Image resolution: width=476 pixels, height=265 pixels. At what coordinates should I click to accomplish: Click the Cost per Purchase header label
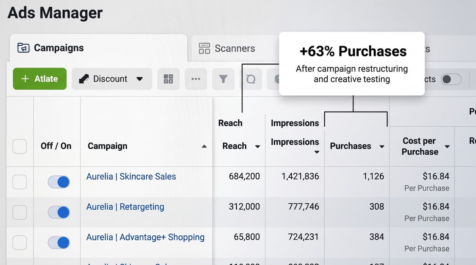click(420, 146)
